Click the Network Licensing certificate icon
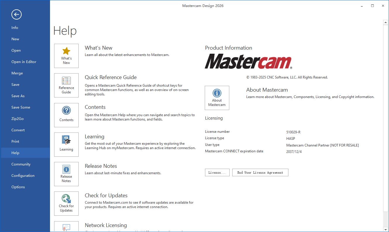Screen dimensions: 389x232 (x=66, y=227)
